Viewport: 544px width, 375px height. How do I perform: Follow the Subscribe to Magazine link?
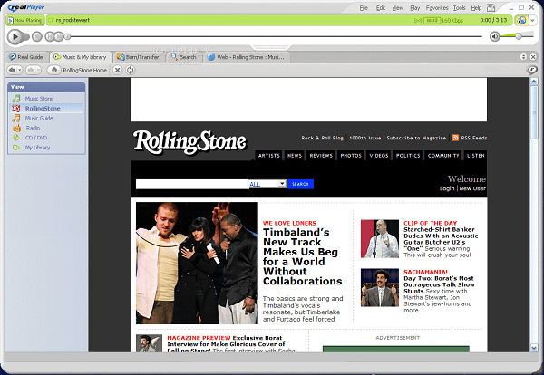coord(416,138)
